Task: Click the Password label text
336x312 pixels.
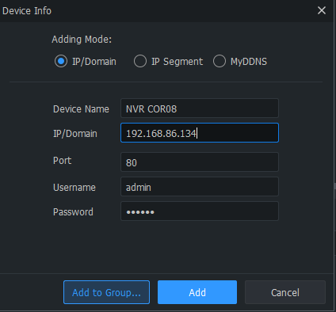Action: [x=73, y=212]
